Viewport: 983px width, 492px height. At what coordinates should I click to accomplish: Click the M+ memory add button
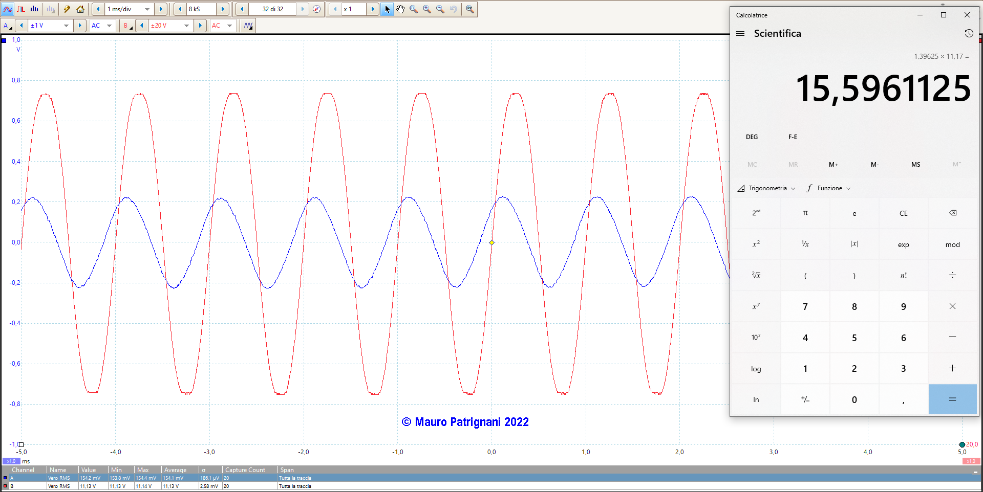pyautogui.click(x=834, y=165)
